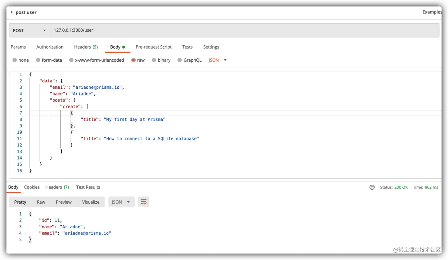Open the Pre-request Script tab
Image resolution: width=448 pixels, height=260 pixels.
(153, 47)
